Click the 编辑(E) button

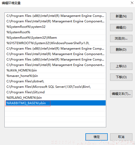pos(121,28)
